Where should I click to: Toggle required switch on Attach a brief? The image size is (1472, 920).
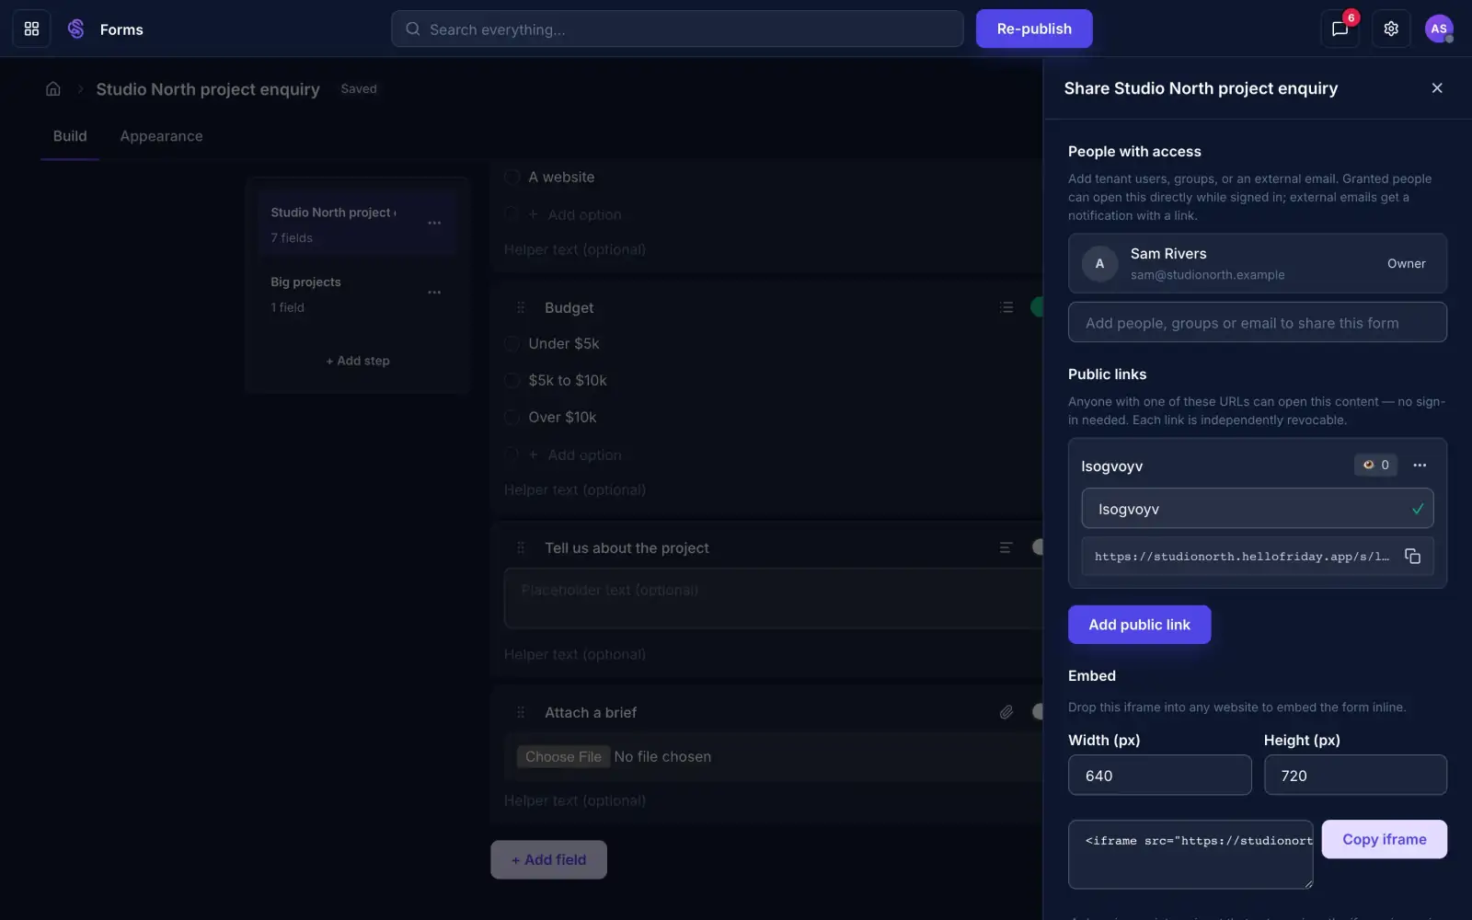[x=1038, y=712]
